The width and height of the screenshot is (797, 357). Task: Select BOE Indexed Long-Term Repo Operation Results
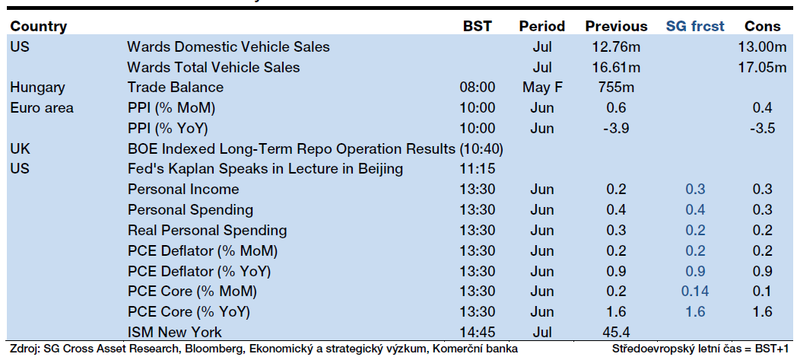[316, 148]
